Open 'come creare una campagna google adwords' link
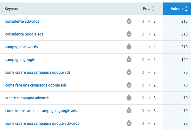This screenshot has width=191, height=131. coord(42,124)
